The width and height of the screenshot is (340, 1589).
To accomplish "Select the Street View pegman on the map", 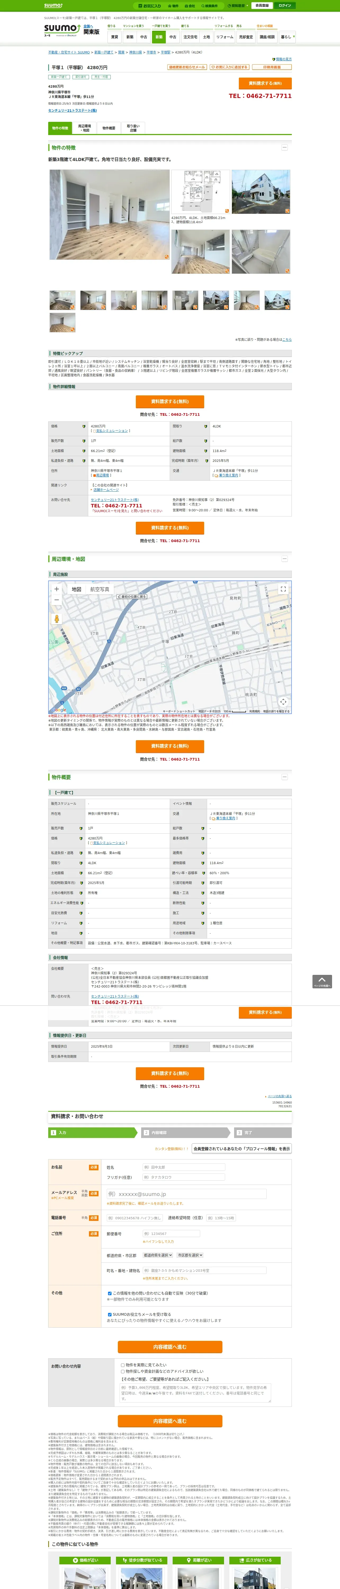I will click(x=57, y=619).
